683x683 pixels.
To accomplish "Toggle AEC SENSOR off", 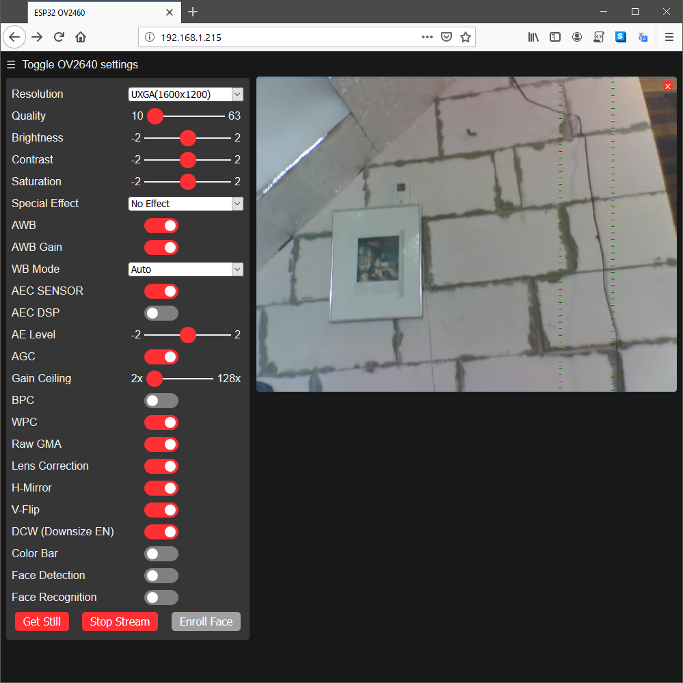I will (161, 291).
